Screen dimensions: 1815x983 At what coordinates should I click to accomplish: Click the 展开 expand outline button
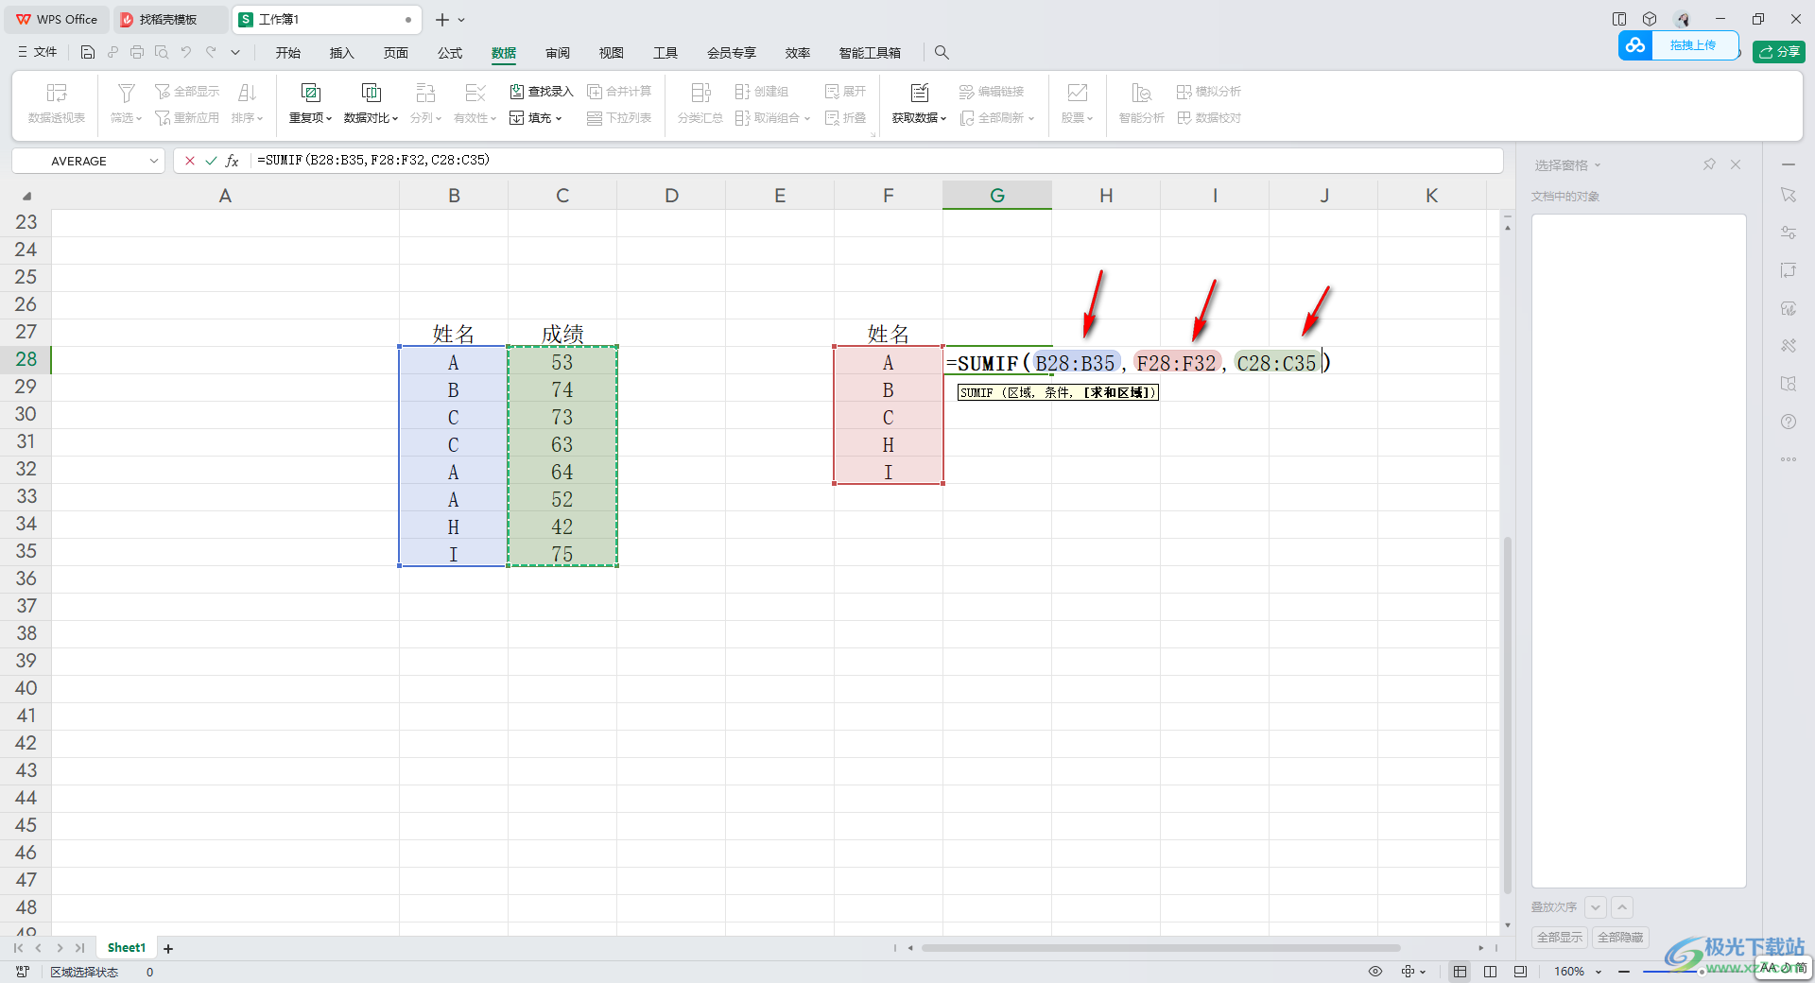(x=845, y=92)
